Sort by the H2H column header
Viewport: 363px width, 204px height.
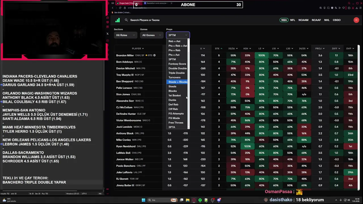[247, 48]
